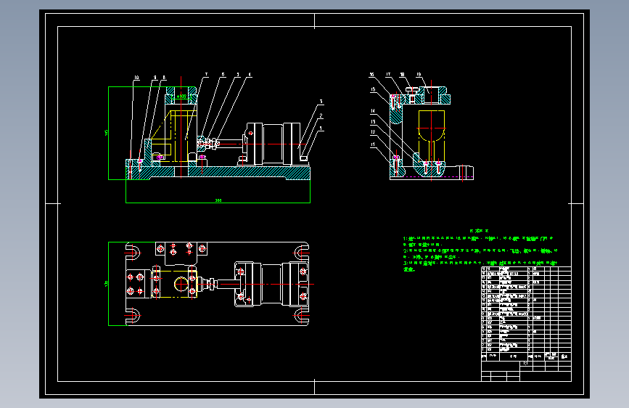Select part balloon number 9
629x408 pixels.
tap(155, 78)
